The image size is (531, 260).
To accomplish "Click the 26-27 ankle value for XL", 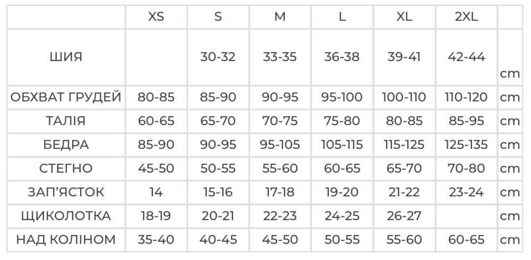I will (404, 216).
